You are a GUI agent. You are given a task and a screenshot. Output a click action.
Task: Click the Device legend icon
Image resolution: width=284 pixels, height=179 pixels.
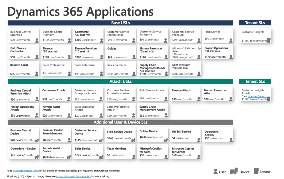(234, 171)
